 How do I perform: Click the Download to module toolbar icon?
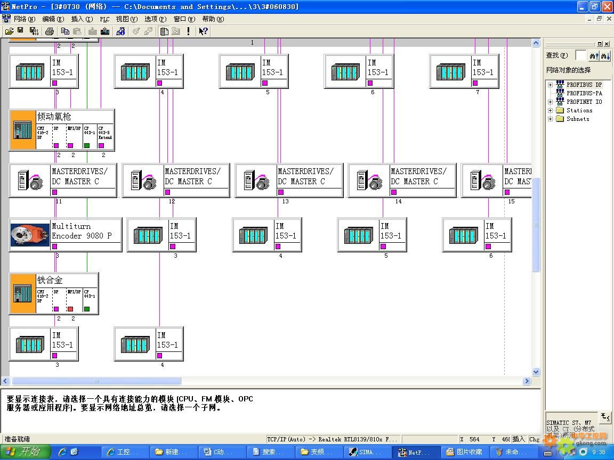pyautogui.click(x=92, y=31)
